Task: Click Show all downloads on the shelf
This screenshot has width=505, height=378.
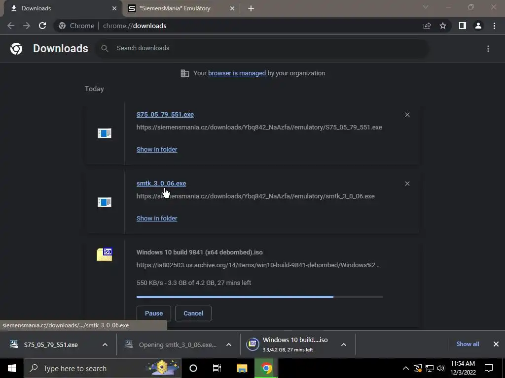Action: pos(468,344)
